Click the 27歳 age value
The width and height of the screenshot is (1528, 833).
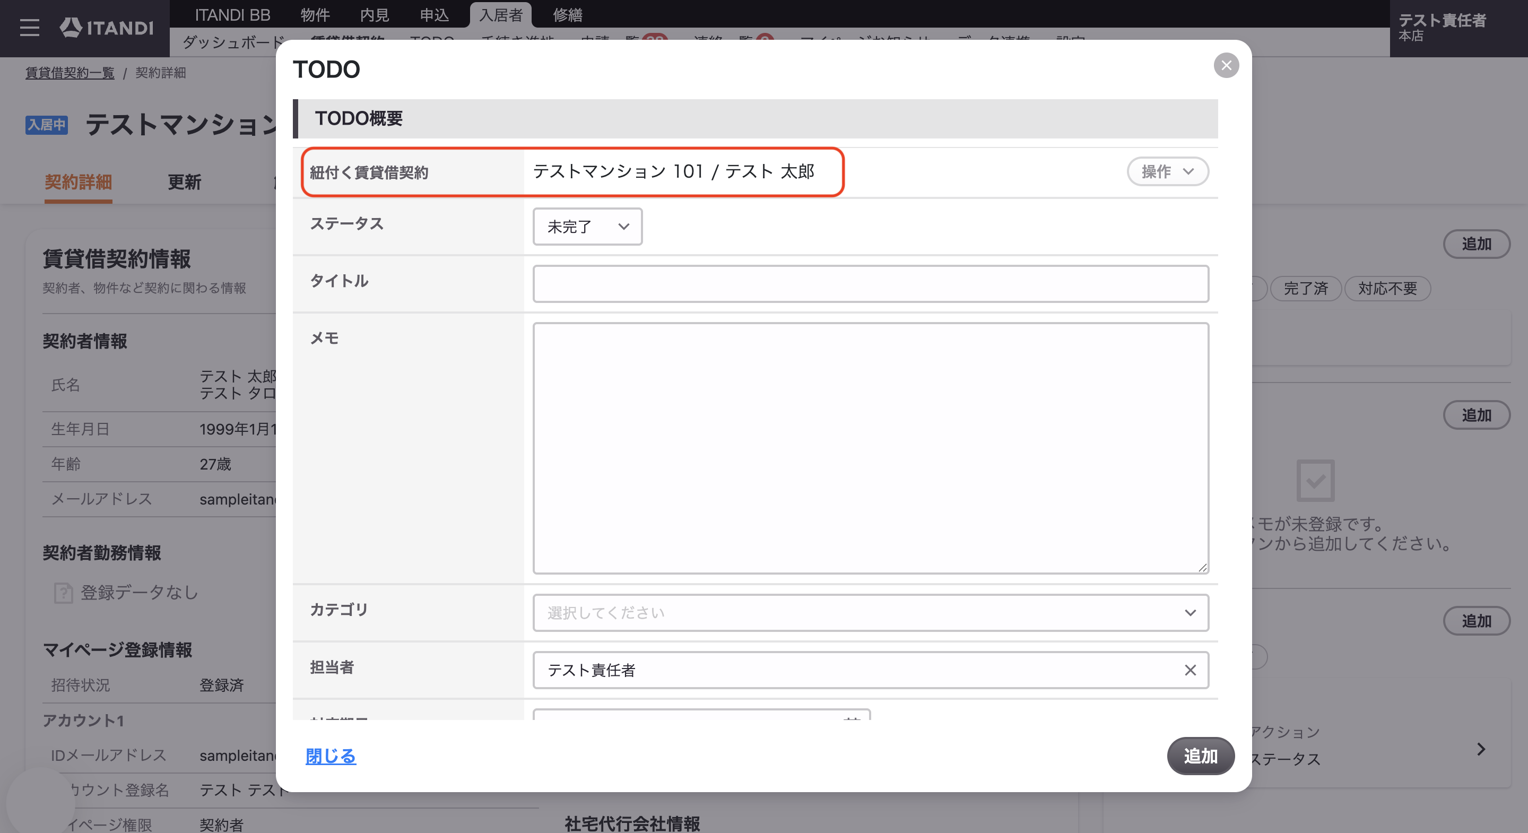pyautogui.click(x=215, y=464)
